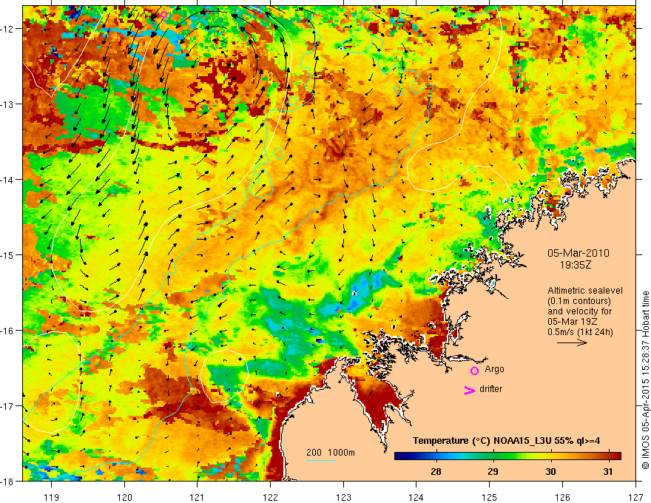
Task: Click the cyan 200/1000m depth contour sample line
Action: click(321, 460)
